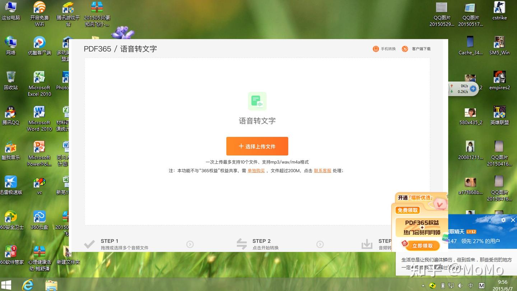Image resolution: width=517 pixels, height=291 pixels.
Task: Open the taskbar clock and date
Action: point(503,285)
